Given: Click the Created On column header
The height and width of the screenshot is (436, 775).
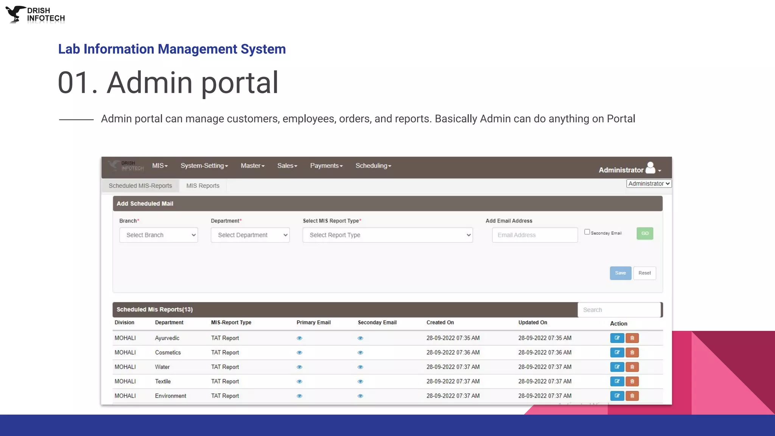Looking at the screenshot, I should (440, 322).
